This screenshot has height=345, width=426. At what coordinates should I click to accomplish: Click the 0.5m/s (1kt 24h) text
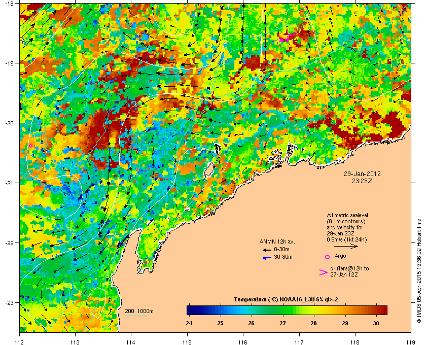tap(347, 240)
